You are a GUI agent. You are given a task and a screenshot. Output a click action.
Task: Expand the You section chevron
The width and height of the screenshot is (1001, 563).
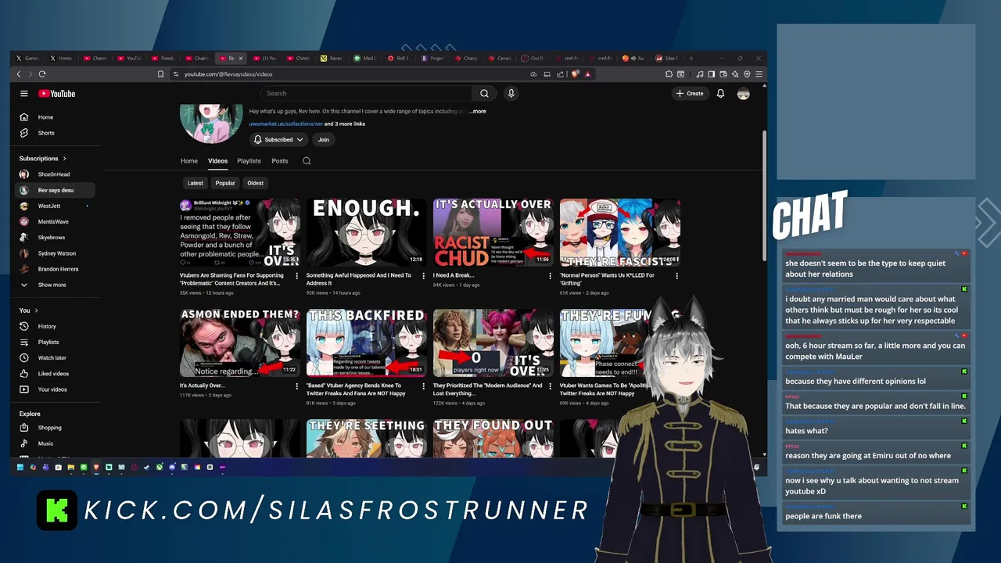point(36,310)
